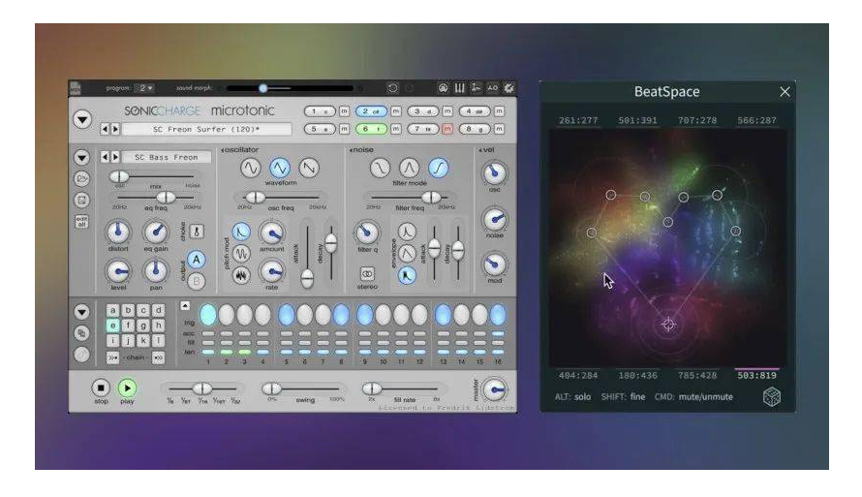Screen dimensions: 862x497
Task: Collapse step rows with up arrow
Action: 185,306
